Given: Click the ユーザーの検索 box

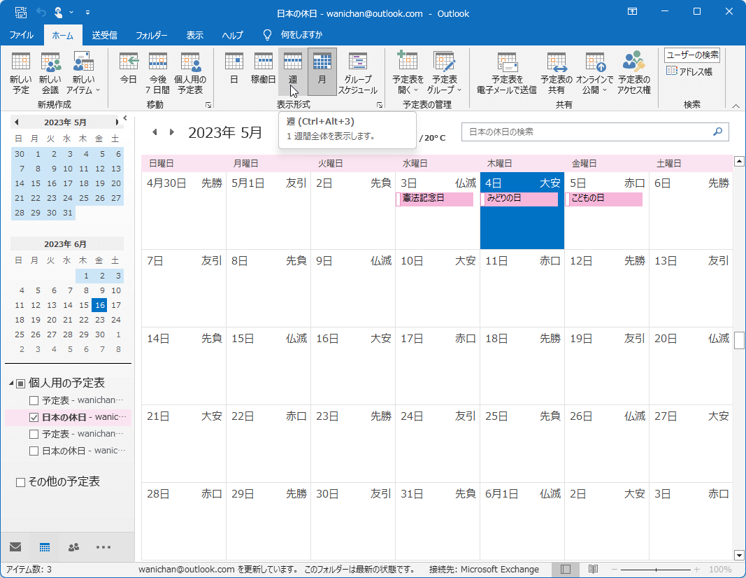Looking at the screenshot, I should (x=692, y=55).
